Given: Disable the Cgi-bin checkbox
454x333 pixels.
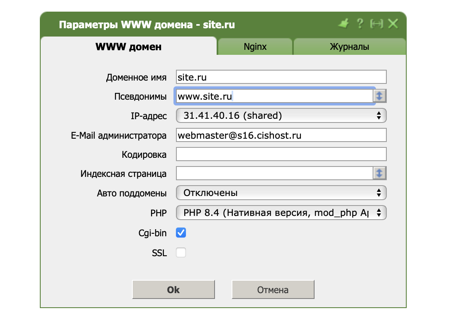Looking at the screenshot, I should 181,233.
